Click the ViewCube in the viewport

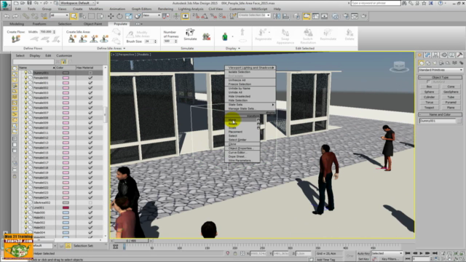(399, 66)
